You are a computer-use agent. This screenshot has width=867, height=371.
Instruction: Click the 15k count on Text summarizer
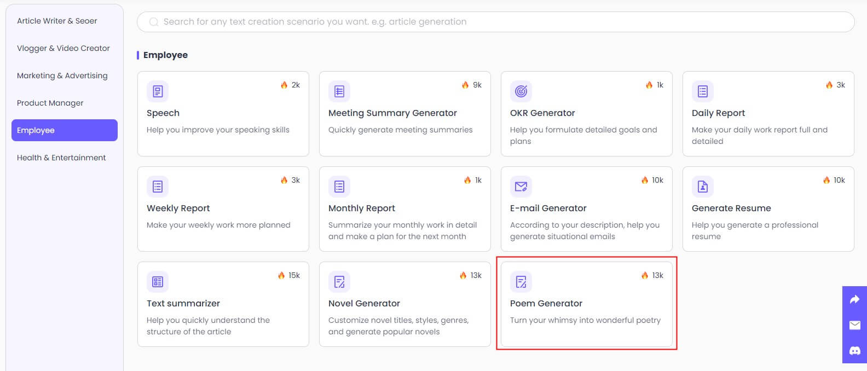[x=294, y=275]
